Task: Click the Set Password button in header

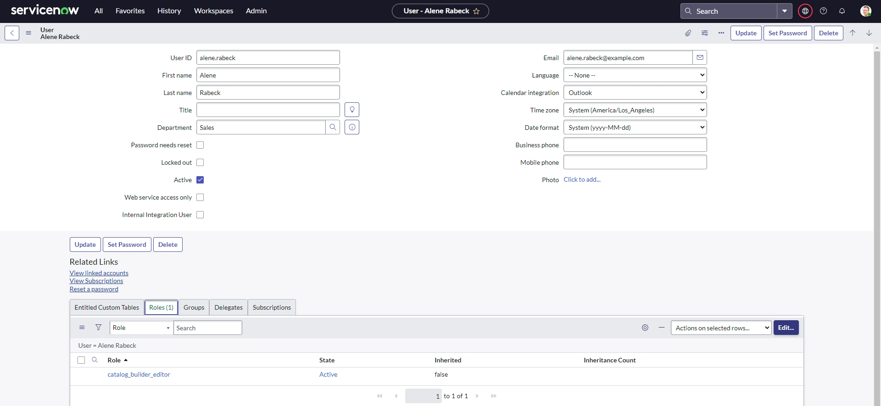Action: click(x=787, y=33)
